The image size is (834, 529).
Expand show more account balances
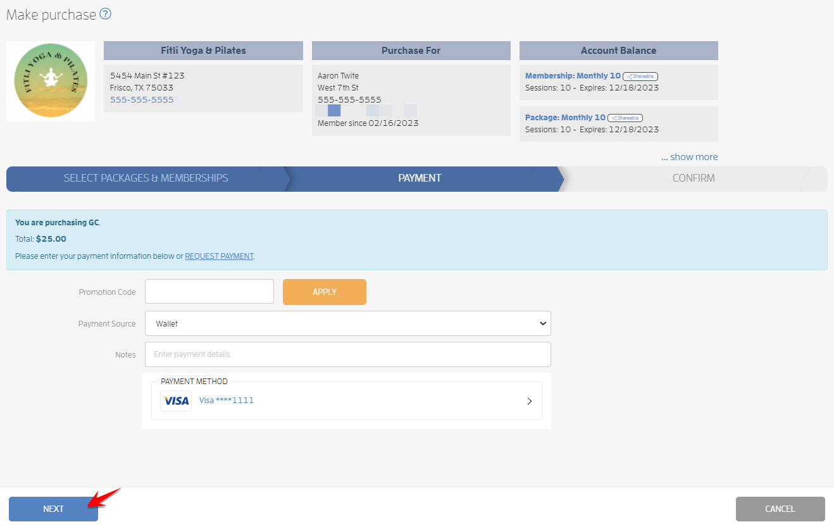pos(690,157)
